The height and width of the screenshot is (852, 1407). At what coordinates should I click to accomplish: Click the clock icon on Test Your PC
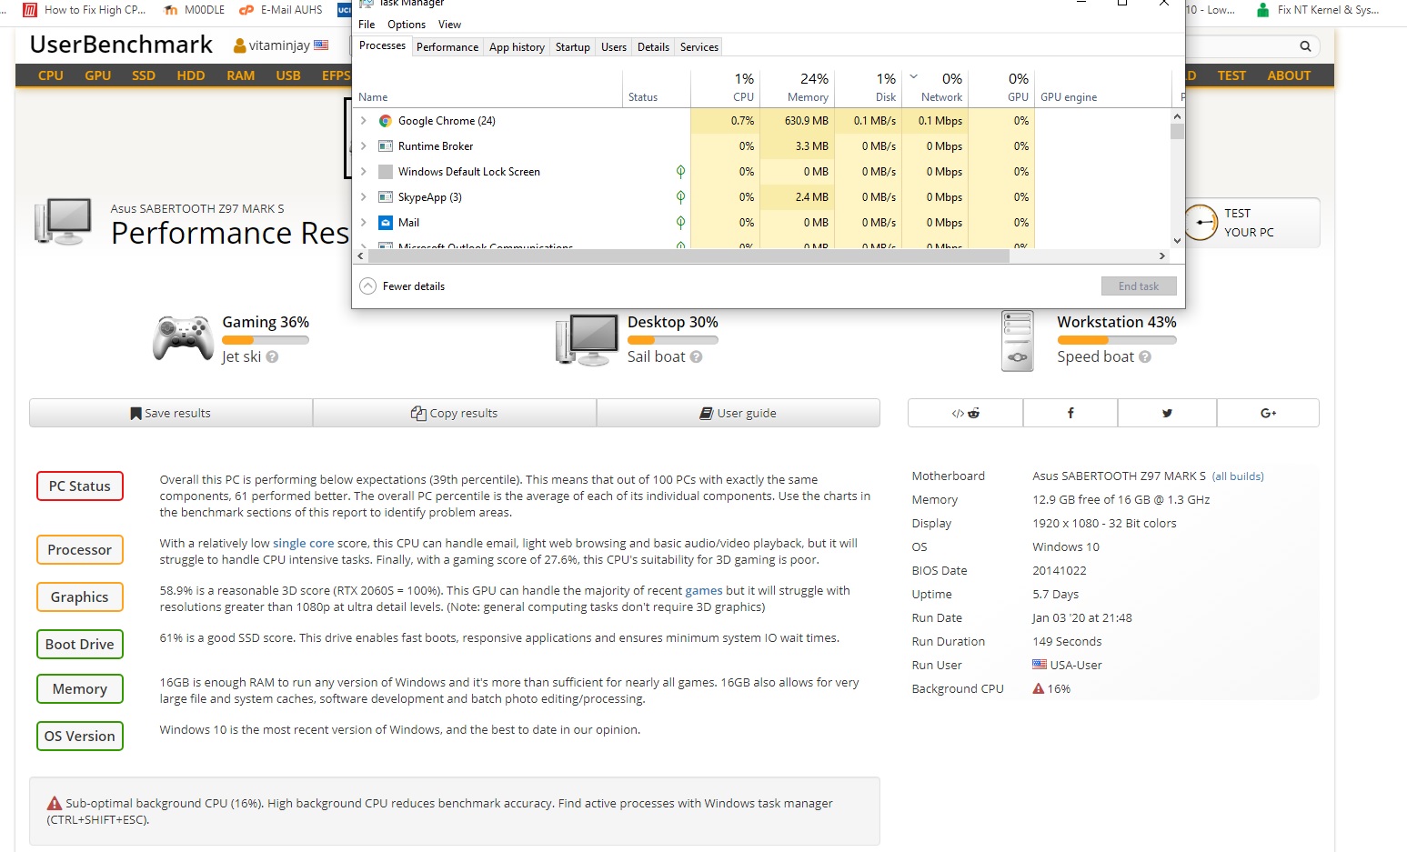1201,222
